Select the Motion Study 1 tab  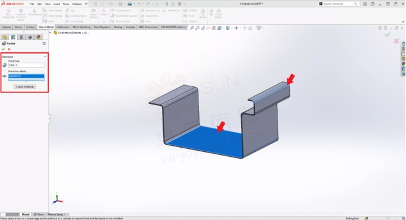click(56, 215)
